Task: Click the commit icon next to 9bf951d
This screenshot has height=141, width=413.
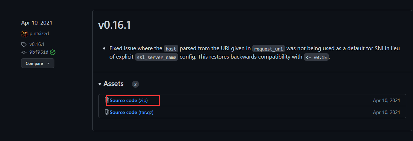Action: point(24,52)
